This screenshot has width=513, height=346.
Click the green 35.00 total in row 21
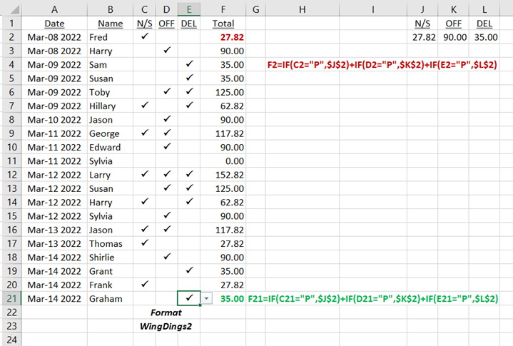pyautogui.click(x=231, y=299)
